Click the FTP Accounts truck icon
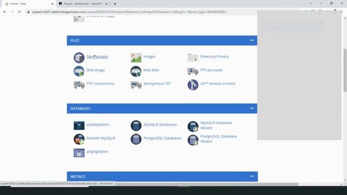347x195 pixels. point(193,71)
